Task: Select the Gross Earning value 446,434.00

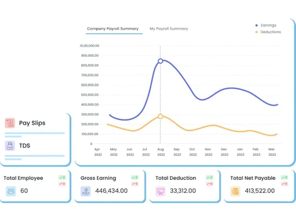Action: point(111,191)
